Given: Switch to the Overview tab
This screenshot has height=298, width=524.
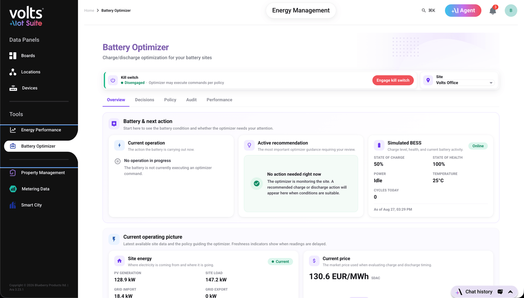Looking at the screenshot, I should (x=116, y=100).
